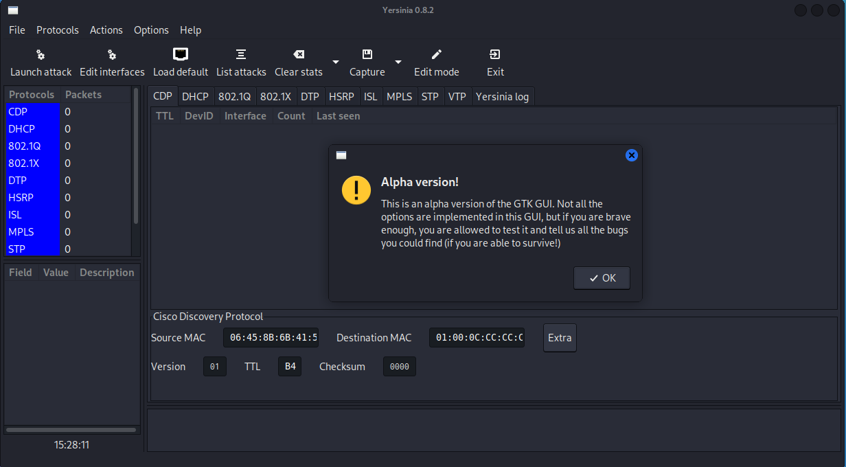Click the Protocols list vertical scrollbar

[136, 156]
